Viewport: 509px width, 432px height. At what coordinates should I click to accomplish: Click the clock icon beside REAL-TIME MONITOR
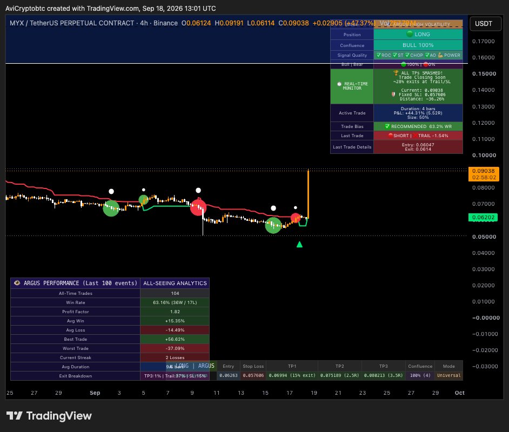(339, 84)
